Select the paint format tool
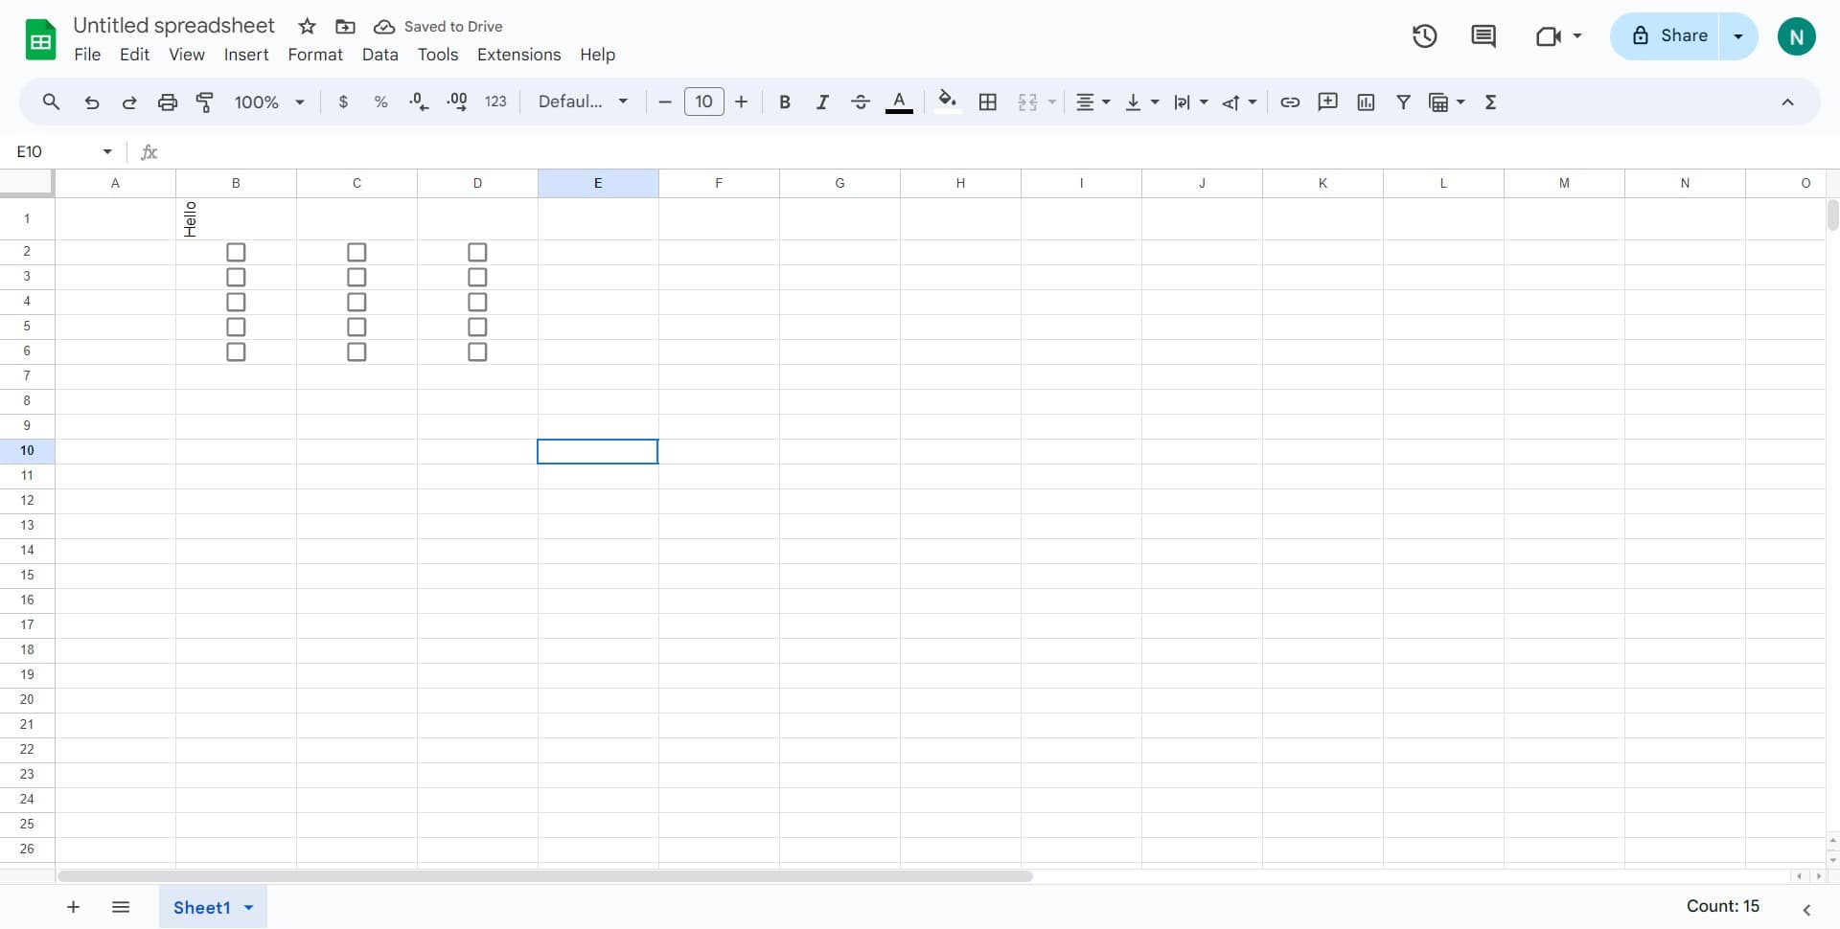 click(x=204, y=102)
